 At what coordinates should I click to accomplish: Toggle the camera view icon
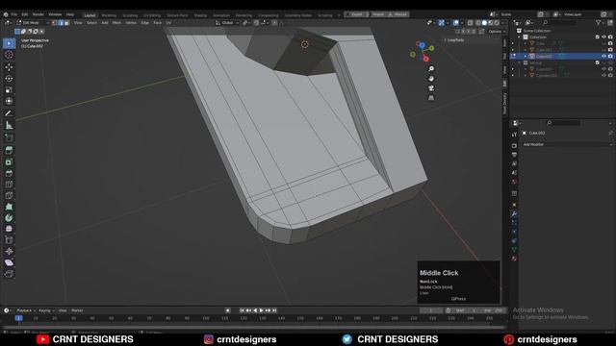point(431,88)
